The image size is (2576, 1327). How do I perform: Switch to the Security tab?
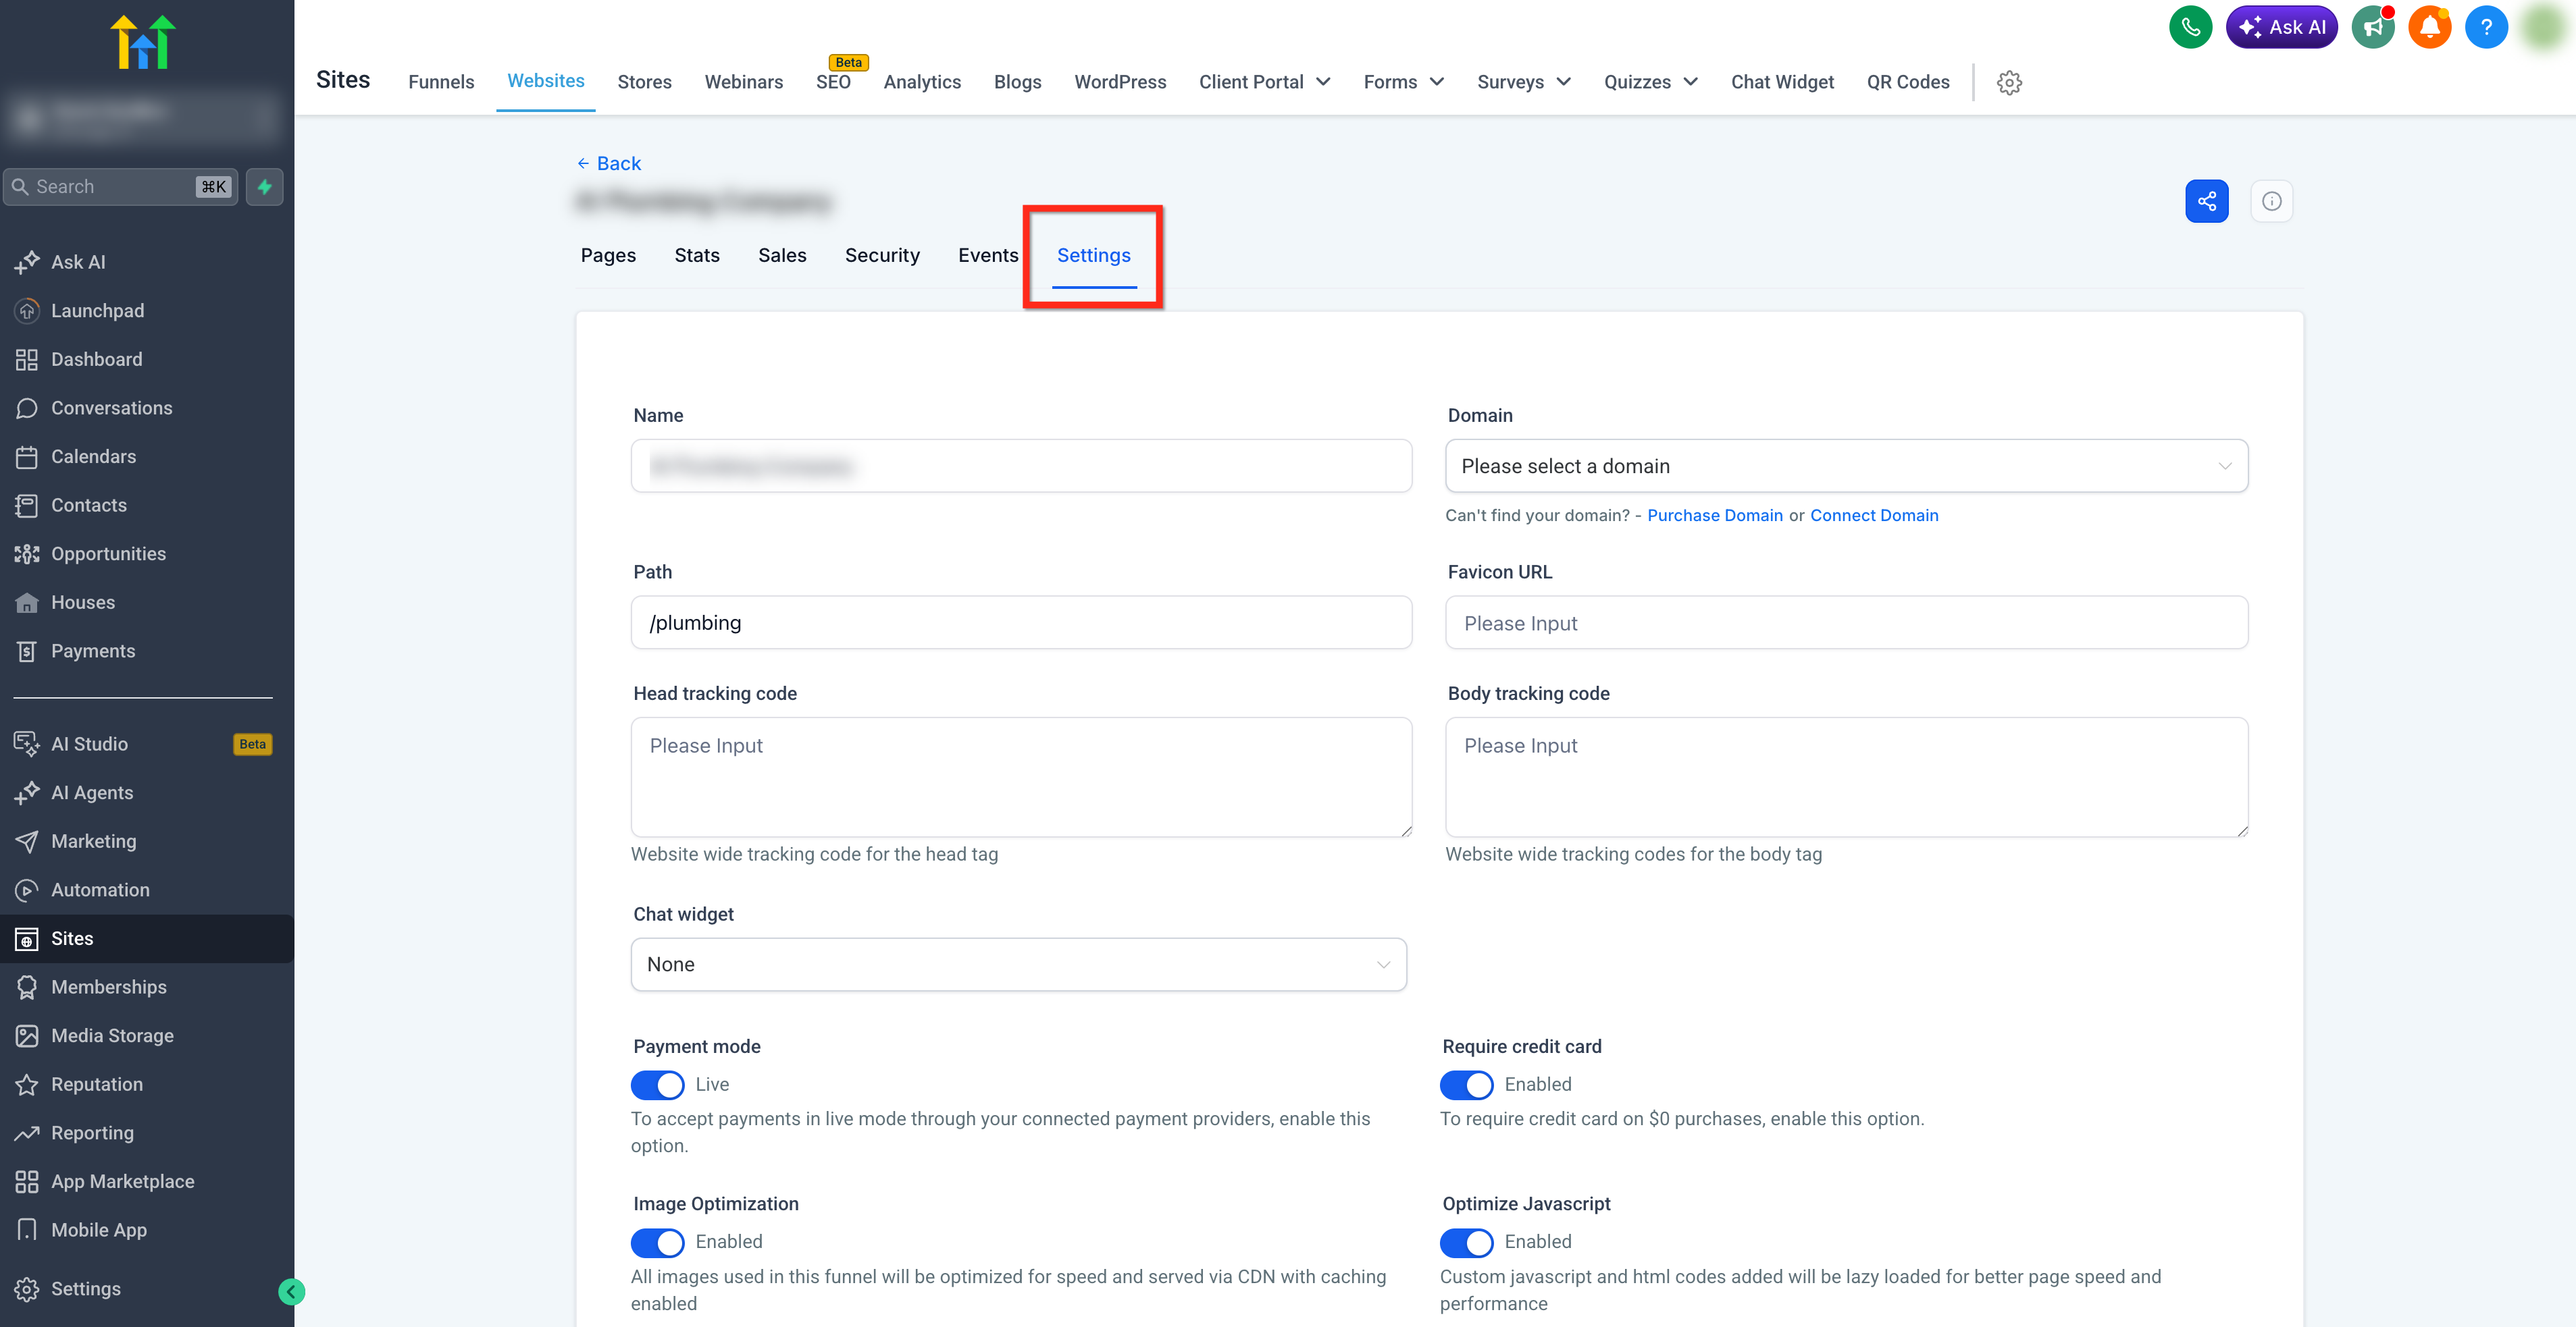(881, 255)
